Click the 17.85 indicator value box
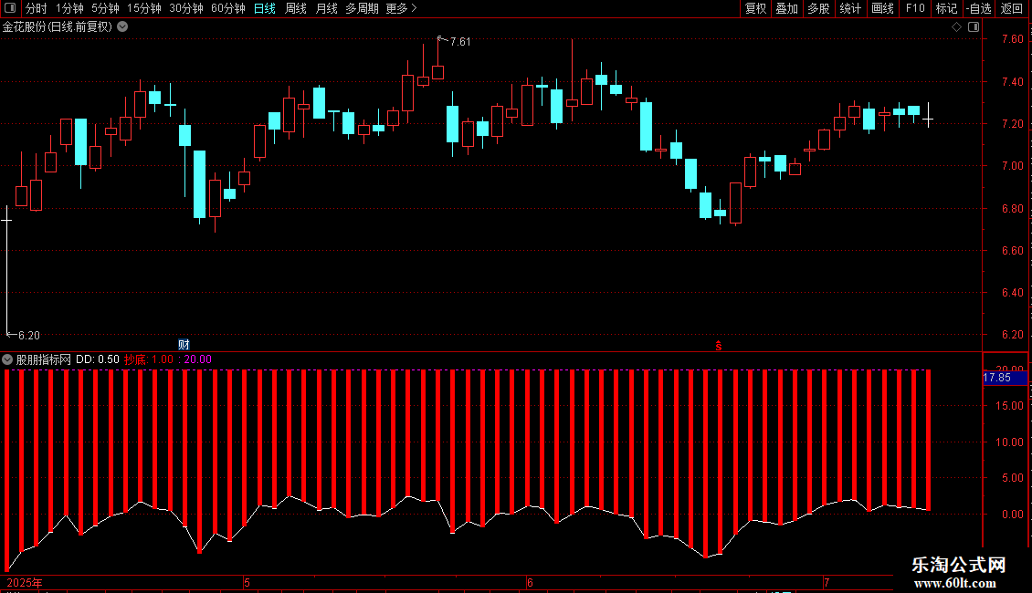The width and height of the screenshot is (1032, 593). click(x=1005, y=378)
